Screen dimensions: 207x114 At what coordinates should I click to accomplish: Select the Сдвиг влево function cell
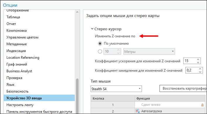click(x=170, y=105)
